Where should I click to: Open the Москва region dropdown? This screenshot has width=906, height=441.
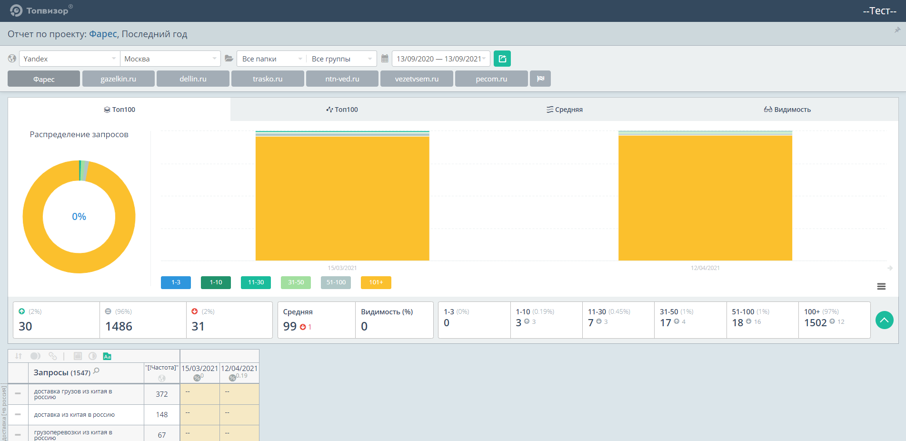click(170, 59)
